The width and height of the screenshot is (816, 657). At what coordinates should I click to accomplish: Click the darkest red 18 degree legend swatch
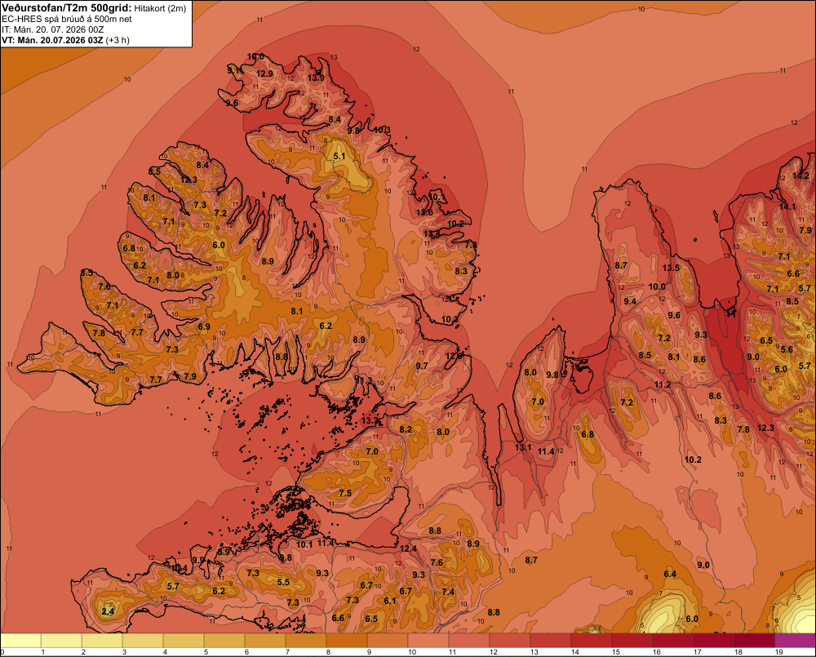(755, 641)
